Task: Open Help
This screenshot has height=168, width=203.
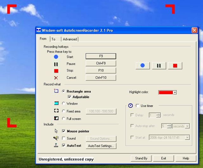Action: click(x=186, y=158)
